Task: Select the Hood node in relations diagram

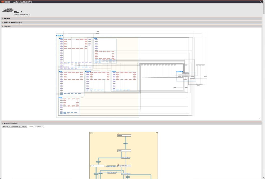Action: pyautogui.click(x=97, y=166)
